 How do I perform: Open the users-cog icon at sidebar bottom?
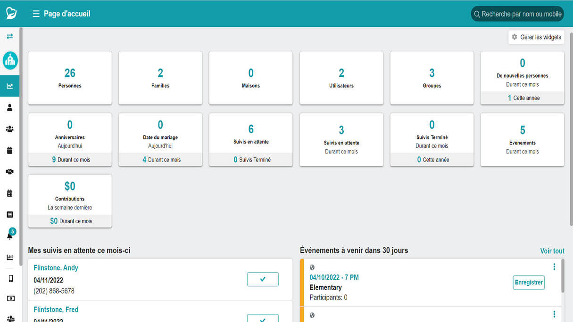pos(10,319)
